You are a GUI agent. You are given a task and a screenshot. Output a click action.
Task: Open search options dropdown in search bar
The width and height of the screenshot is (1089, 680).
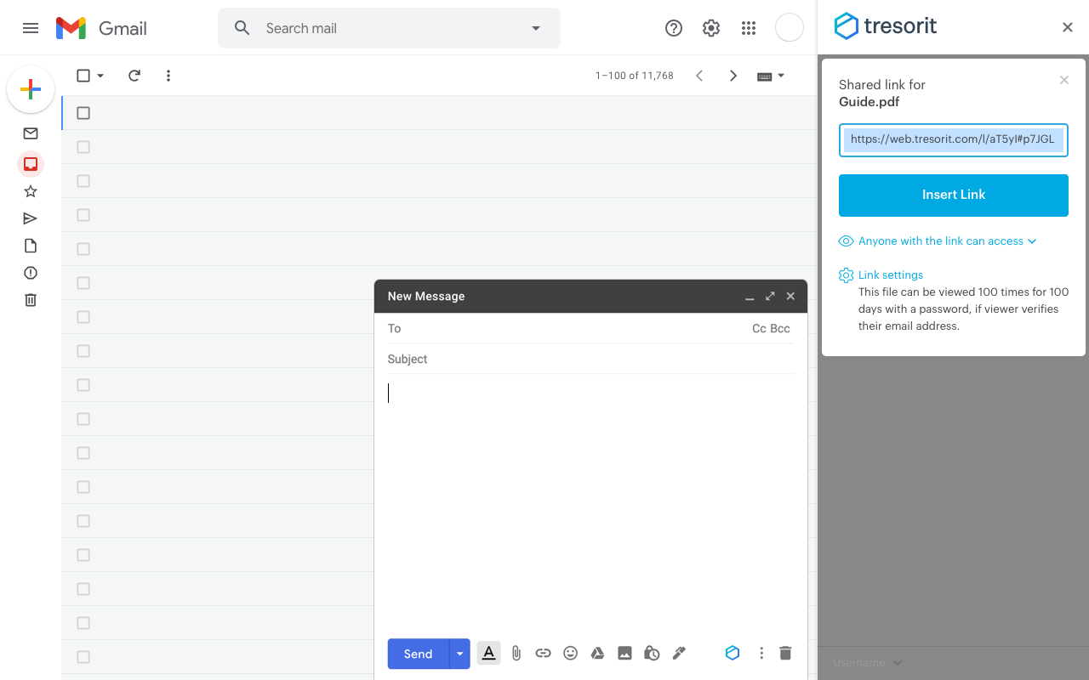535,28
